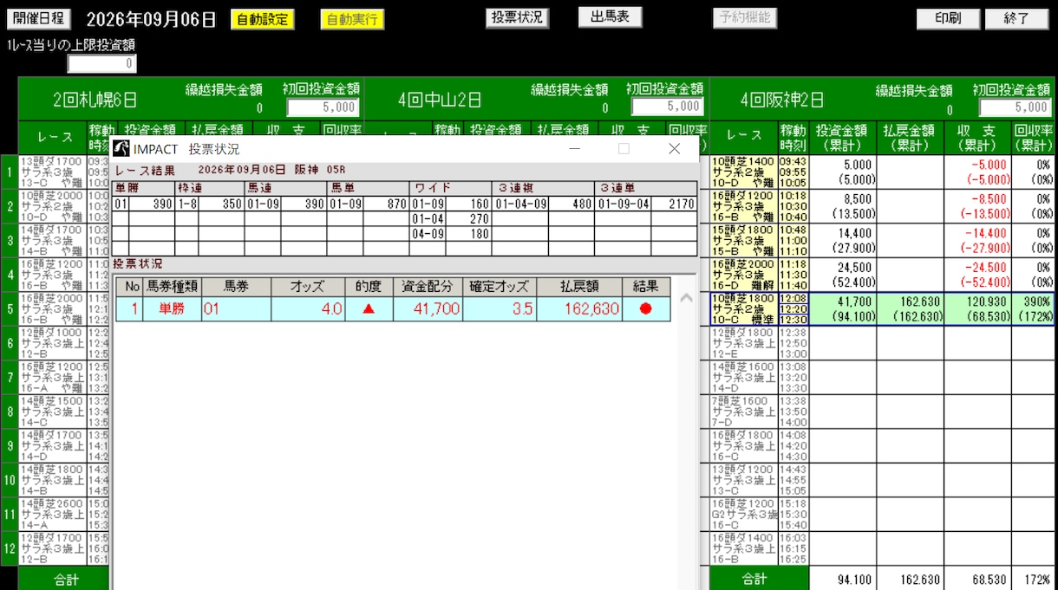Select highlighted 阪神 race 10頭芝1800 10-C

tap(743, 308)
